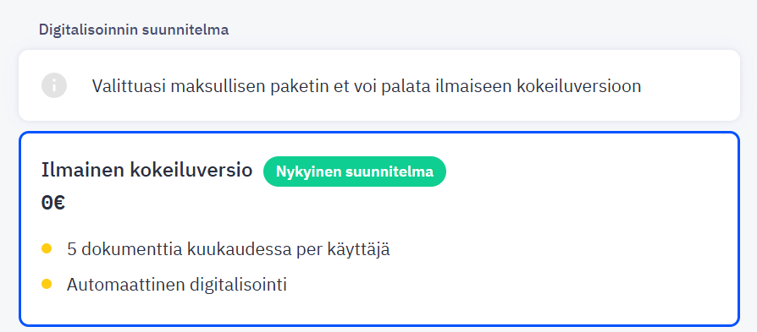Click the Nykyinen suunnitelma badge

354,171
